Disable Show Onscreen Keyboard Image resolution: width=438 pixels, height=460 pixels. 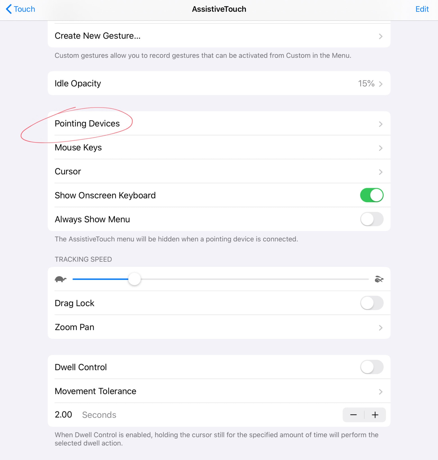pyautogui.click(x=371, y=195)
